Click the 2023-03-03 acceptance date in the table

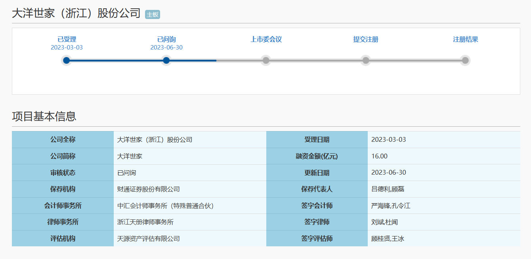pyautogui.click(x=388, y=140)
